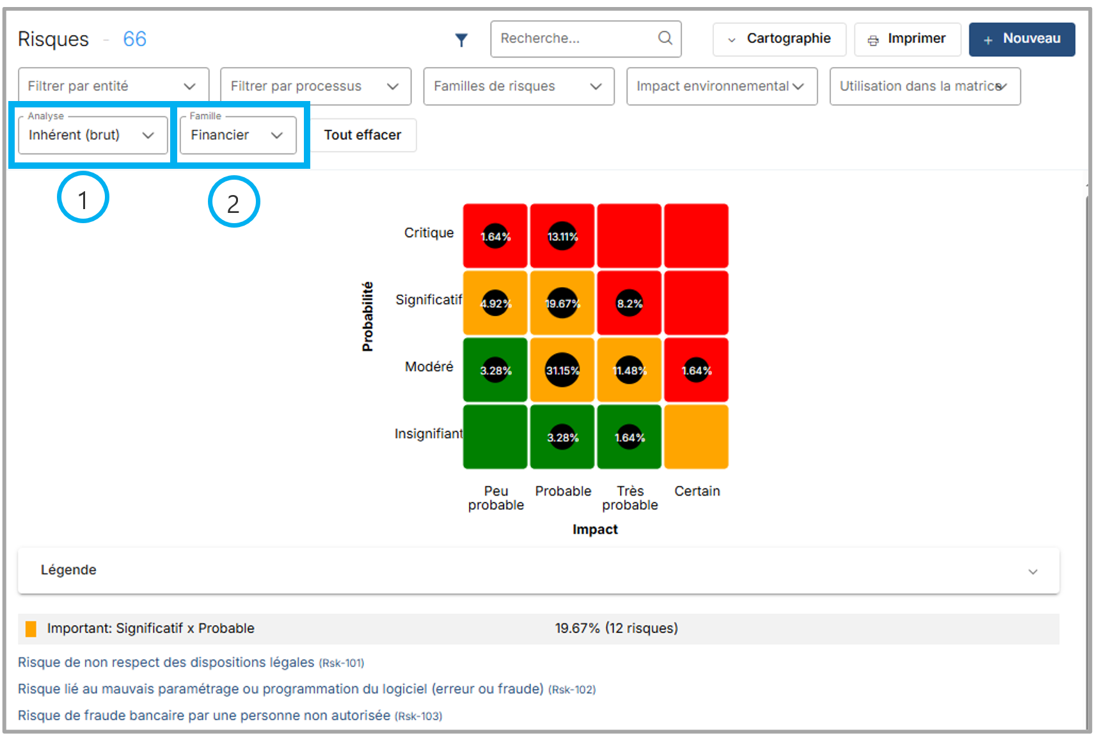Click the search magnifier icon
The height and width of the screenshot is (736, 1101).
[665, 38]
